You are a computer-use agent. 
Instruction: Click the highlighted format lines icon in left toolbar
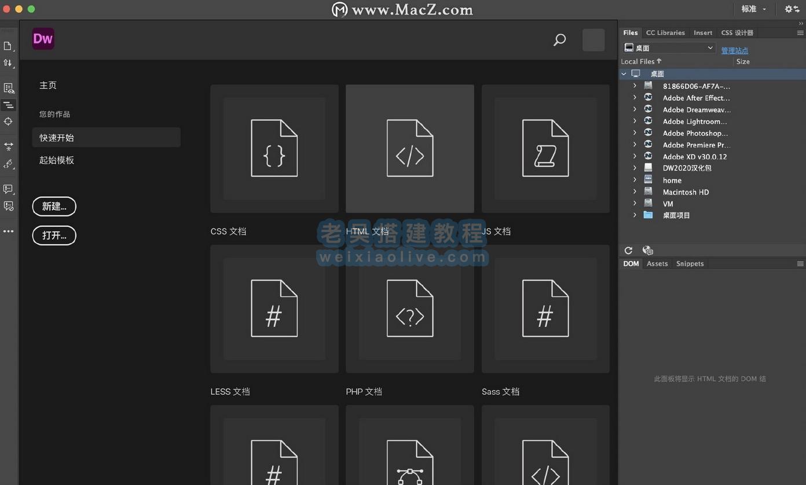point(8,105)
